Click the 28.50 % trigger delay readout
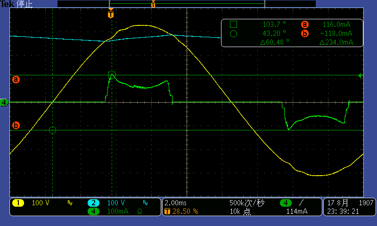 click(185, 211)
